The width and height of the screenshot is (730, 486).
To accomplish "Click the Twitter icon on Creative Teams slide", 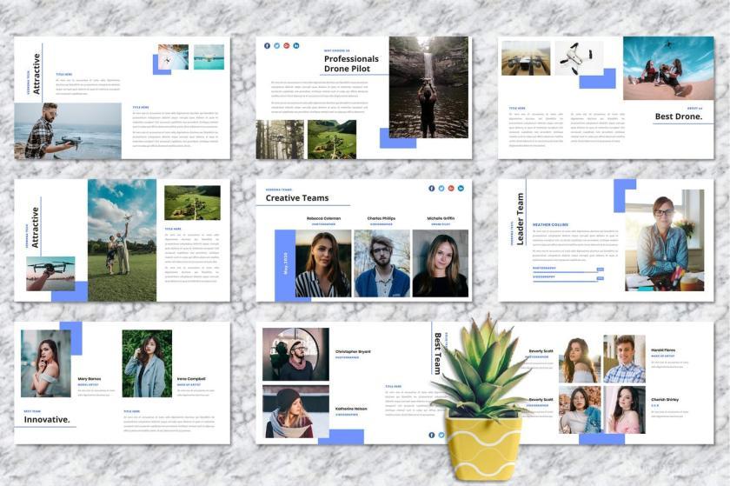I will click(441, 189).
